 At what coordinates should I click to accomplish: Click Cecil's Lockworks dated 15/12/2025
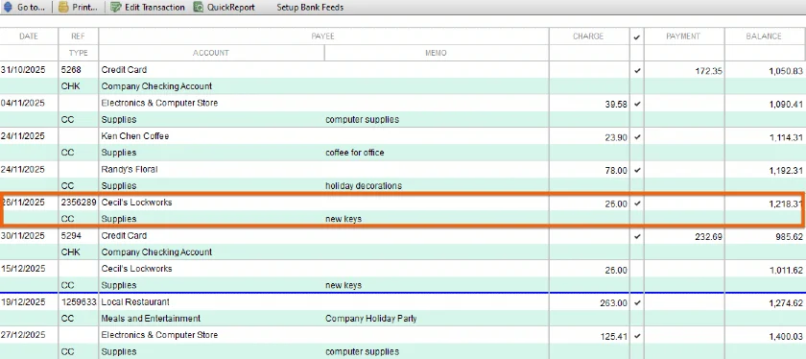(x=136, y=269)
